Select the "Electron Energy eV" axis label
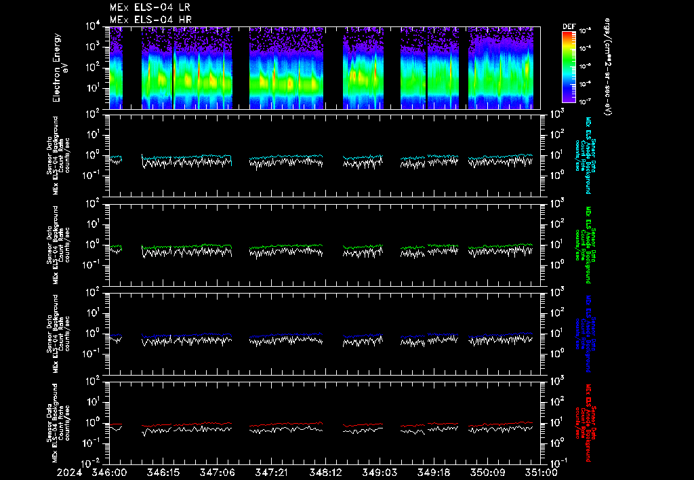 click(60, 68)
